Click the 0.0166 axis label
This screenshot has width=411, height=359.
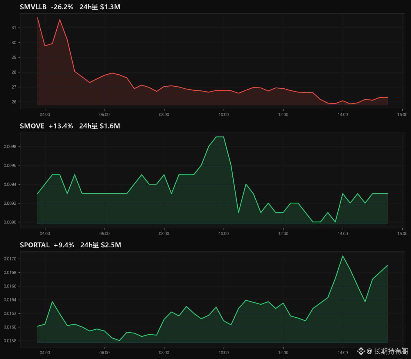pos(10,286)
